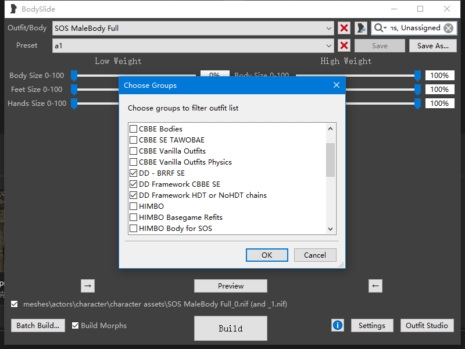
Task: Check CBBE Vanilla Outfits Physics group
Action: pyautogui.click(x=134, y=162)
